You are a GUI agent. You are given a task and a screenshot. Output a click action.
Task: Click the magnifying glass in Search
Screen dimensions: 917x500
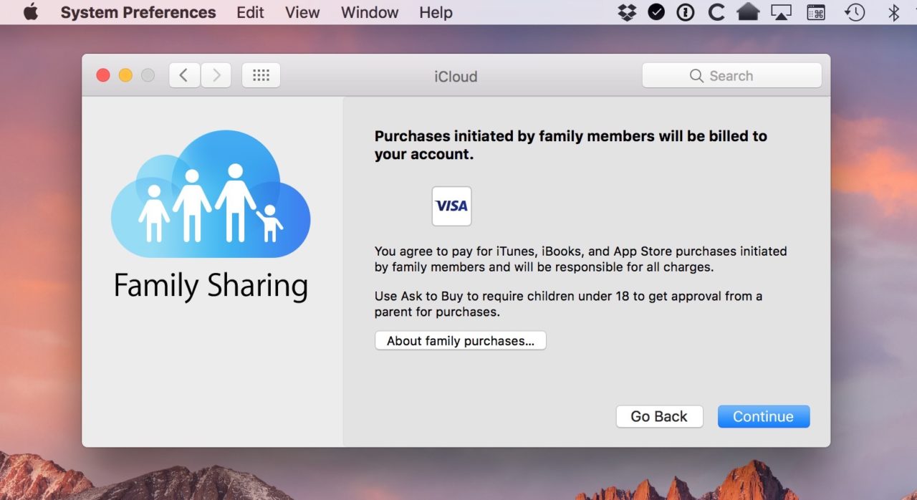pyautogui.click(x=696, y=76)
